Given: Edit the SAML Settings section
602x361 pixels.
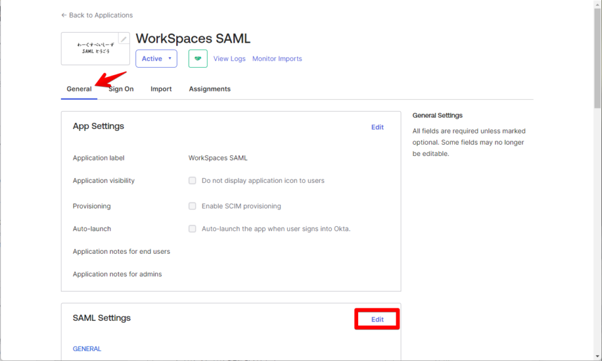Looking at the screenshot, I should tap(376, 319).
